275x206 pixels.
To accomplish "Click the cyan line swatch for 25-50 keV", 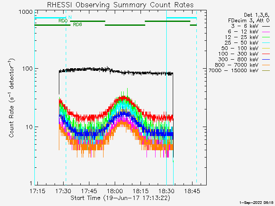I will [266, 43].
